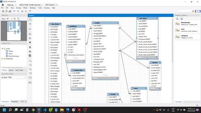Select Tables in the catalog tree

tap(10, 51)
